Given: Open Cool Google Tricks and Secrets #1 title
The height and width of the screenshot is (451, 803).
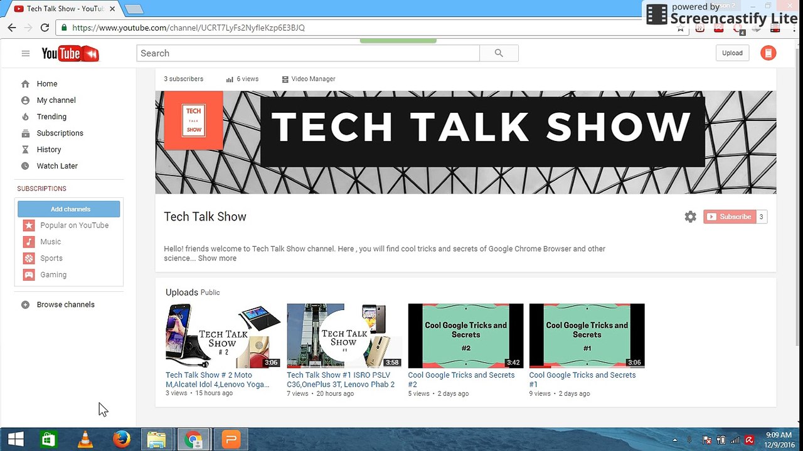Looking at the screenshot, I should pos(582,380).
